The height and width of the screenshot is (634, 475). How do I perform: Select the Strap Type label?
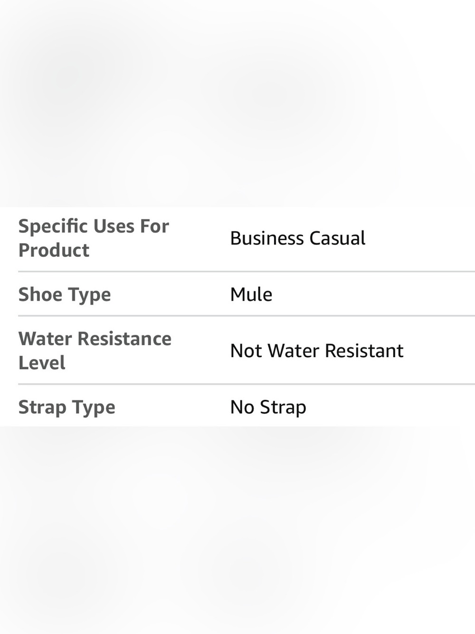click(x=67, y=407)
